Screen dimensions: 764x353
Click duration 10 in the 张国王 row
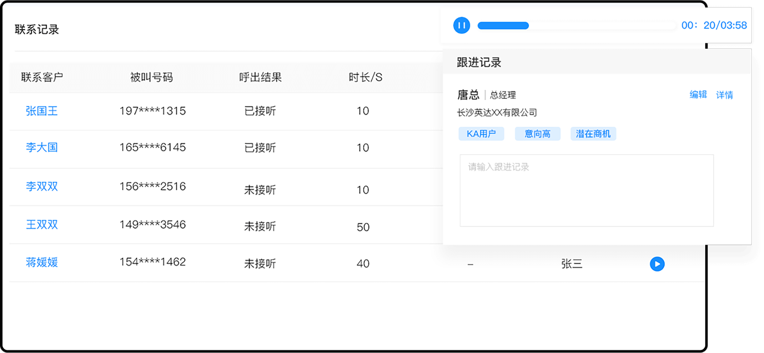(x=363, y=111)
